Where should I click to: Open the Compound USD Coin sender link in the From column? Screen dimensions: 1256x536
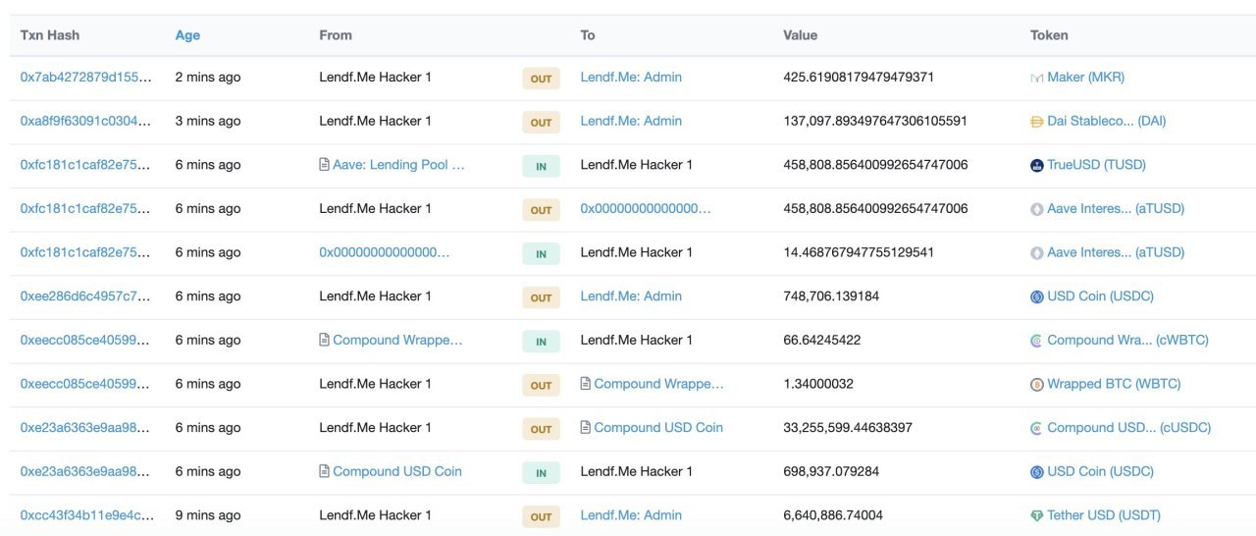(x=397, y=472)
